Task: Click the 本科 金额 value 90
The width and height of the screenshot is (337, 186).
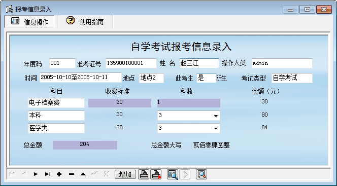Action: 264,115
